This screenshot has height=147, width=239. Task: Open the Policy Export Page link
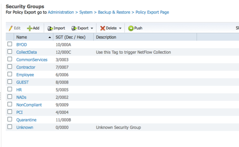point(152,12)
